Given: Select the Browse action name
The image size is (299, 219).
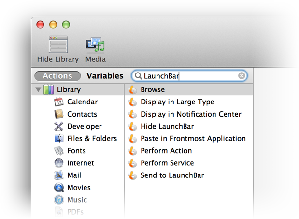Looking at the screenshot, I should click(153, 89).
